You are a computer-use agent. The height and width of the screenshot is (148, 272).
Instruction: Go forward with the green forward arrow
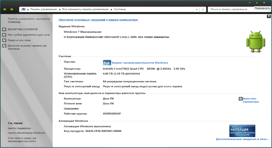pyautogui.click(x=12, y=9)
